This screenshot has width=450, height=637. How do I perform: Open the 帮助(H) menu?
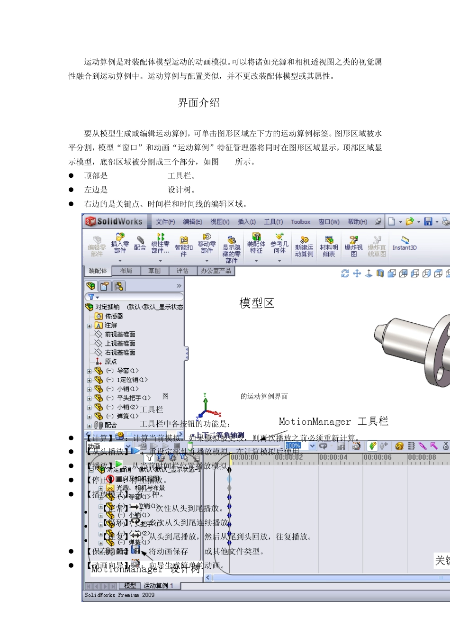pyautogui.click(x=357, y=222)
